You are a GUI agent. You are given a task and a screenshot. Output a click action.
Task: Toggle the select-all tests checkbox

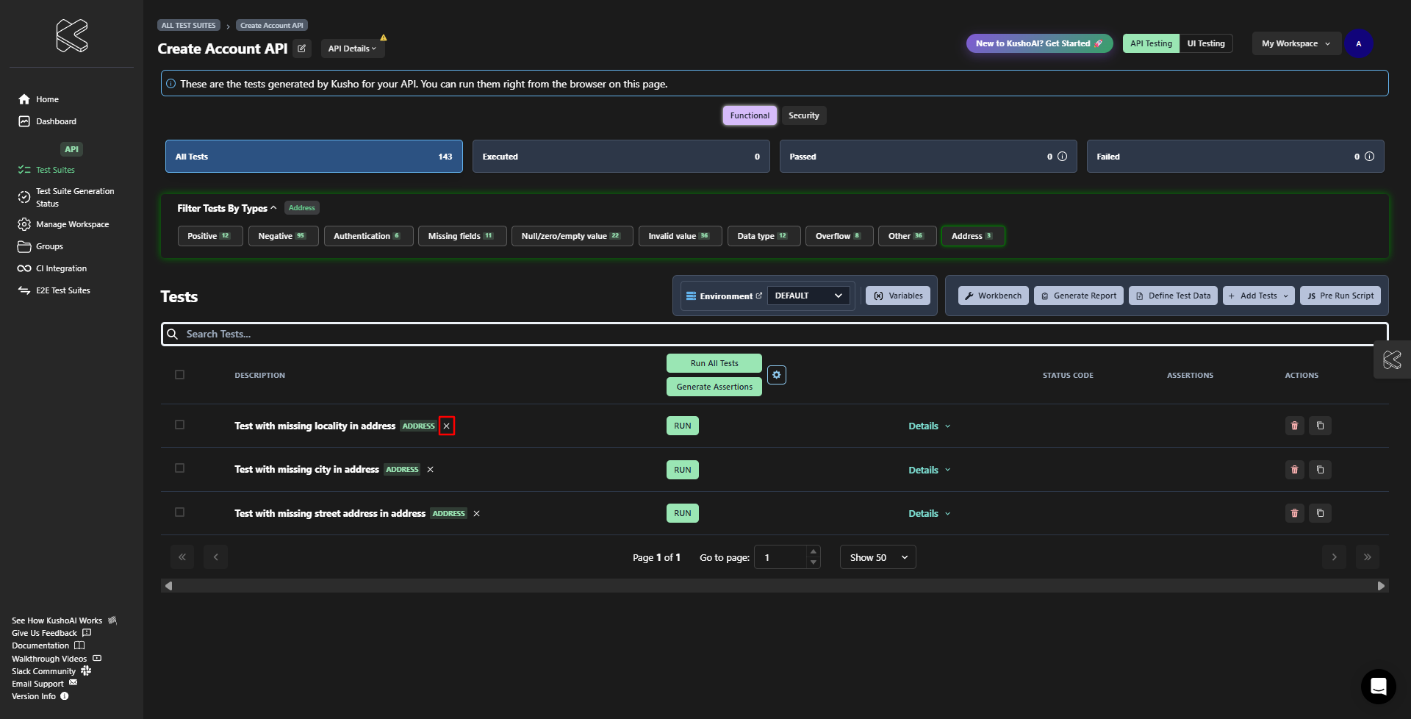coord(179,375)
